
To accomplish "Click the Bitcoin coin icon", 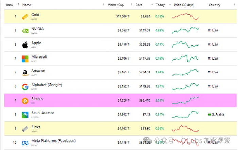I will pos(25,101).
